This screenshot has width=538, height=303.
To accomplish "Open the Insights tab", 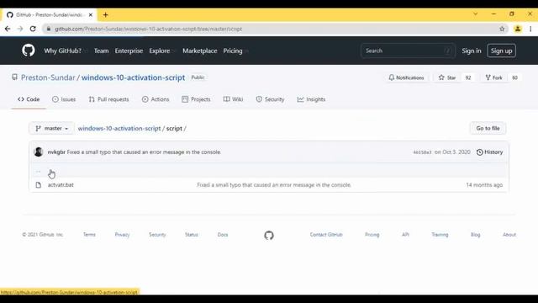I will click(311, 99).
